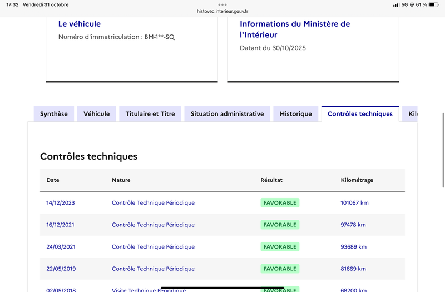445x292 pixels.
Task: Tap the three-dot multitasking icon at top
Action: click(222, 4)
